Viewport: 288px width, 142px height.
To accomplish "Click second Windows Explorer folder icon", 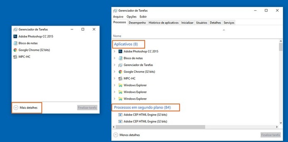I will coord(120,92).
